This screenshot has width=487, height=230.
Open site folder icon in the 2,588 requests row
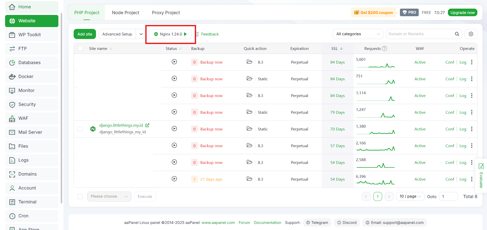coord(250,162)
